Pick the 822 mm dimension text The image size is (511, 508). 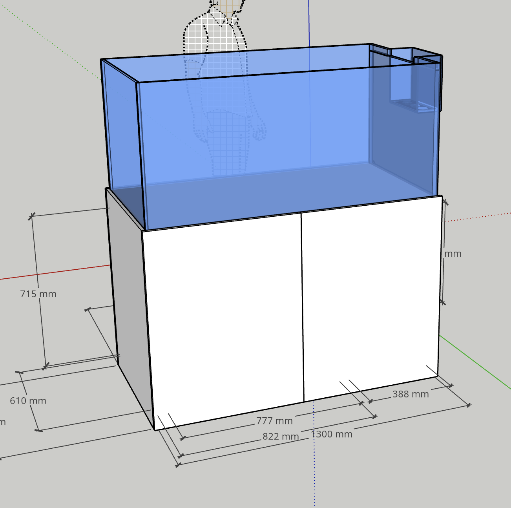281,437
